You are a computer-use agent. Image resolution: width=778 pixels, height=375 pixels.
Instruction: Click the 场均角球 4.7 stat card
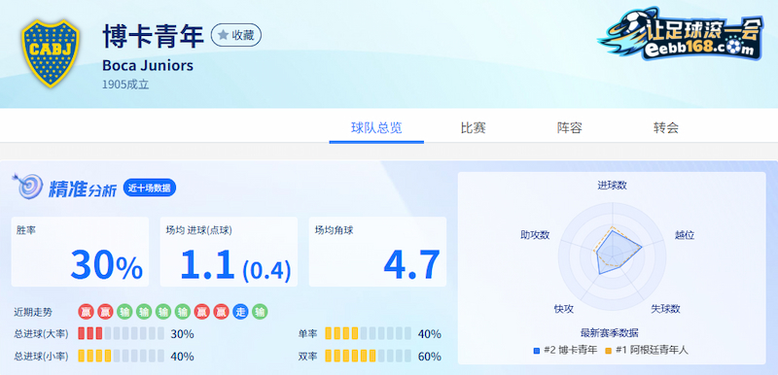pos(377,252)
